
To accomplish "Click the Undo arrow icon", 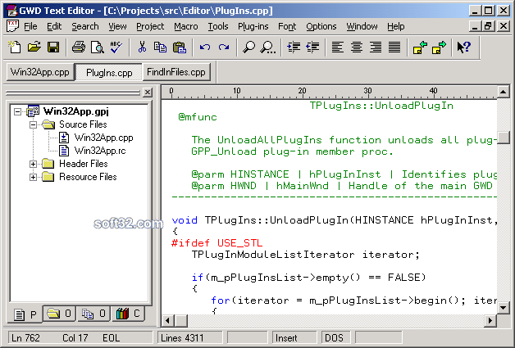I will coord(205,47).
